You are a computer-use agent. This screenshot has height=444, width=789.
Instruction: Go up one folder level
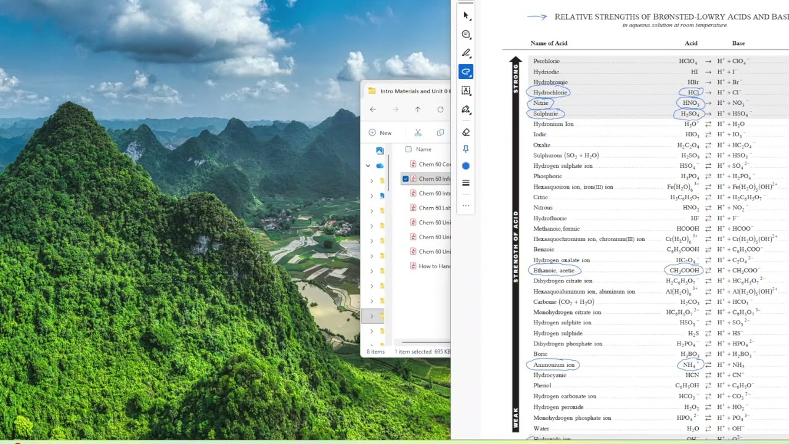coord(418,109)
